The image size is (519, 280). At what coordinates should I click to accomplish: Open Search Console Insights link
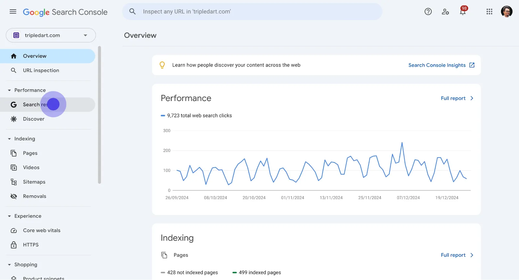coord(437,65)
